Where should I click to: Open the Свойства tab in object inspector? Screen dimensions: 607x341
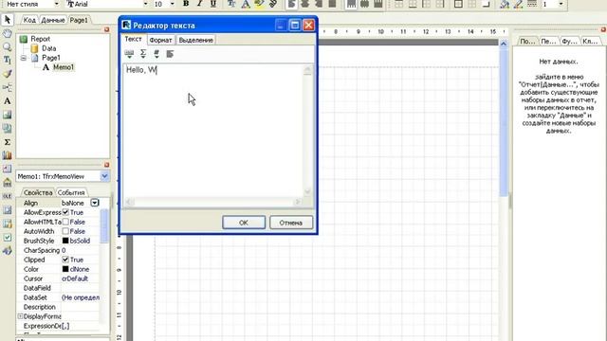pyautogui.click(x=38, y=192)
